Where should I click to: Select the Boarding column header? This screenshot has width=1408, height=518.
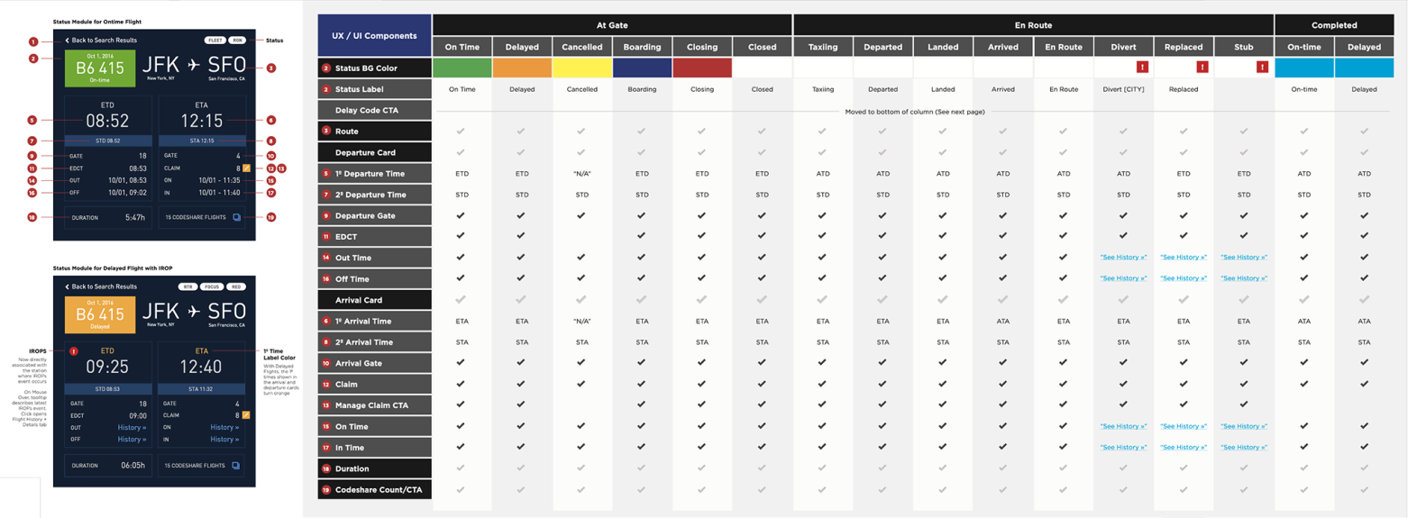coord(642,47)
